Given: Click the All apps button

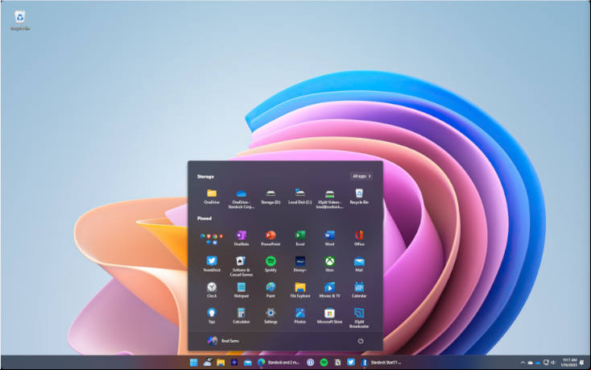Looking at the screenshot, I should pos(361,177).
